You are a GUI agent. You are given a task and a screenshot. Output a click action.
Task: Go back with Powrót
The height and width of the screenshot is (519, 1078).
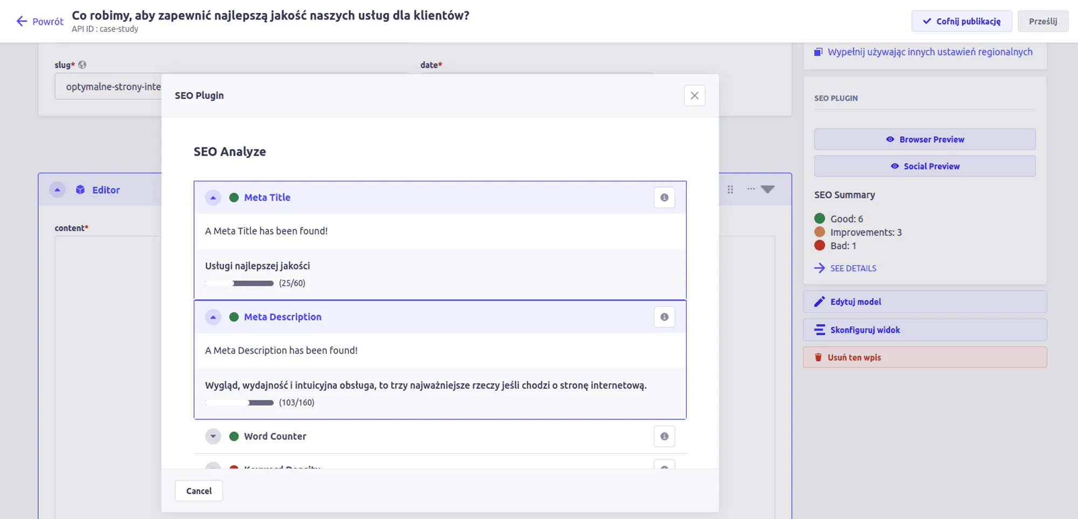tap(40, 22)
